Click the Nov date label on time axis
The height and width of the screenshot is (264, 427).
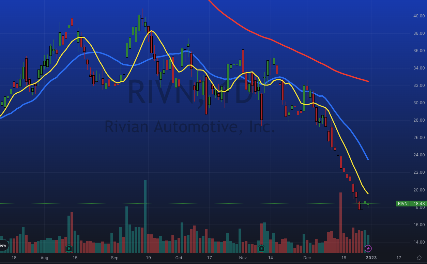[x=243, y=258]
